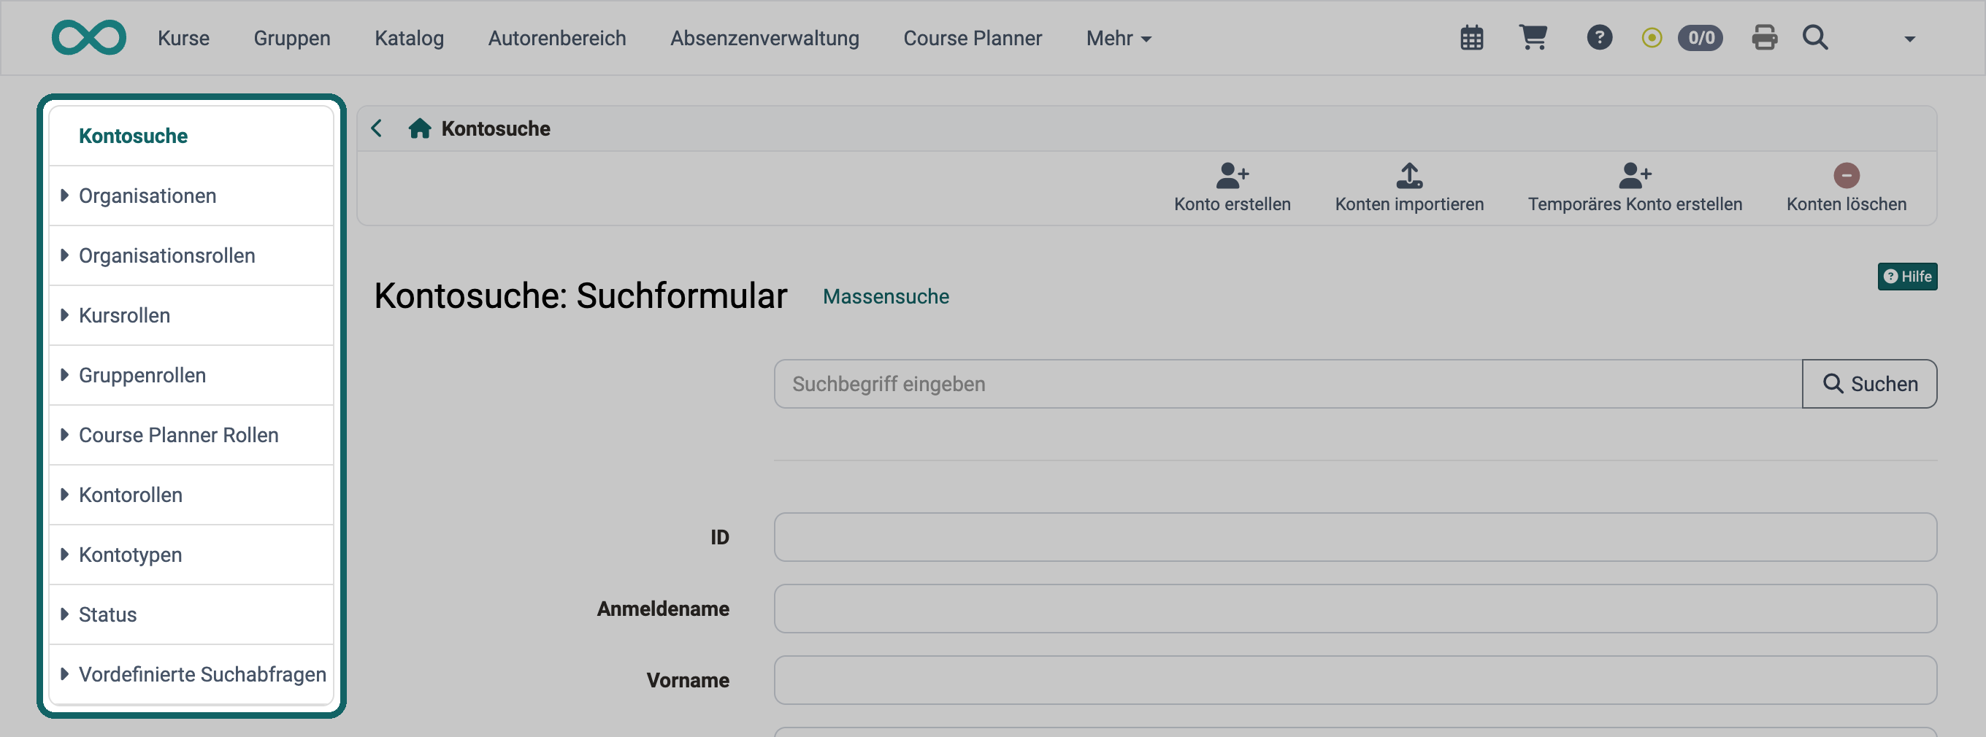Click the Temporäres Konto erstellen icon
The width and height of the screenshot is (1986, 737).
click(1635, 176)
